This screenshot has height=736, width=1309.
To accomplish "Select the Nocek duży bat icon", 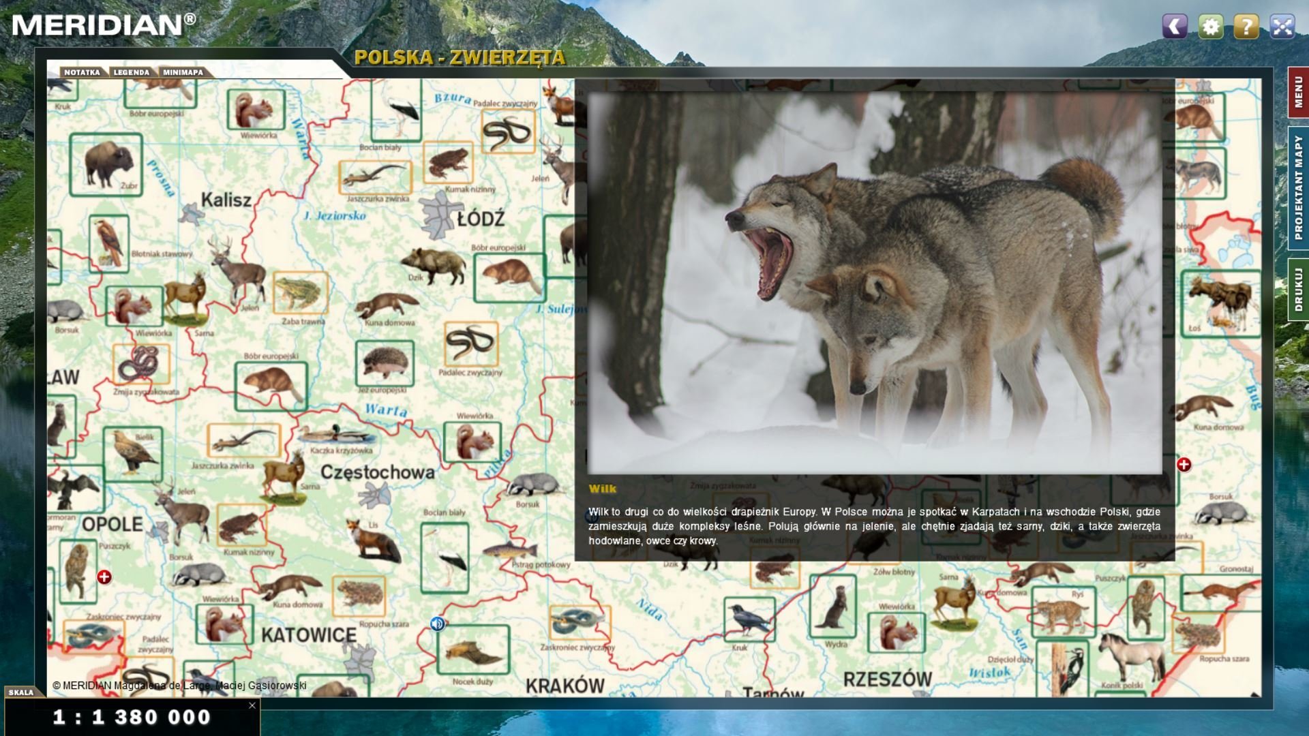I will pos(472,650).
